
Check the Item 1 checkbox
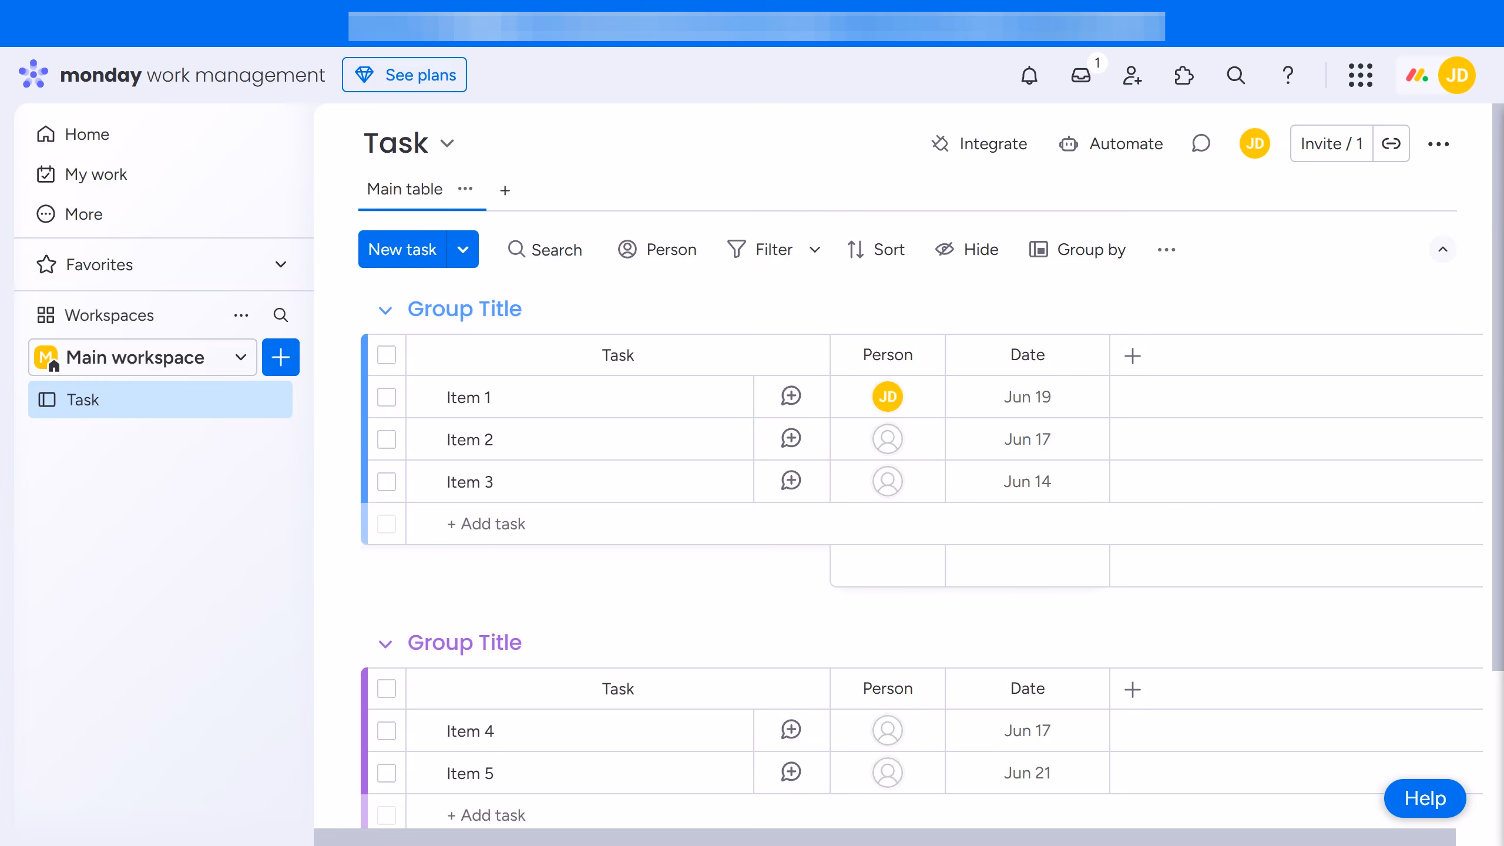[x=387, y=397]
